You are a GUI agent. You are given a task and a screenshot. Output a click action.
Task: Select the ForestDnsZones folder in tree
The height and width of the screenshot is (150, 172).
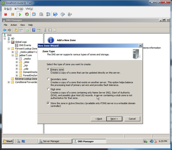[x=30, y=75]
